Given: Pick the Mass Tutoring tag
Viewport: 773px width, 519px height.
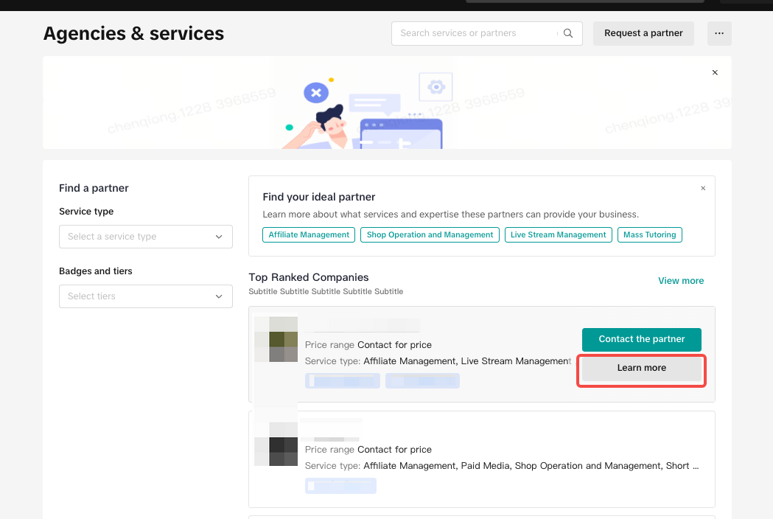Looking at the screenshot, I should 649,235.
